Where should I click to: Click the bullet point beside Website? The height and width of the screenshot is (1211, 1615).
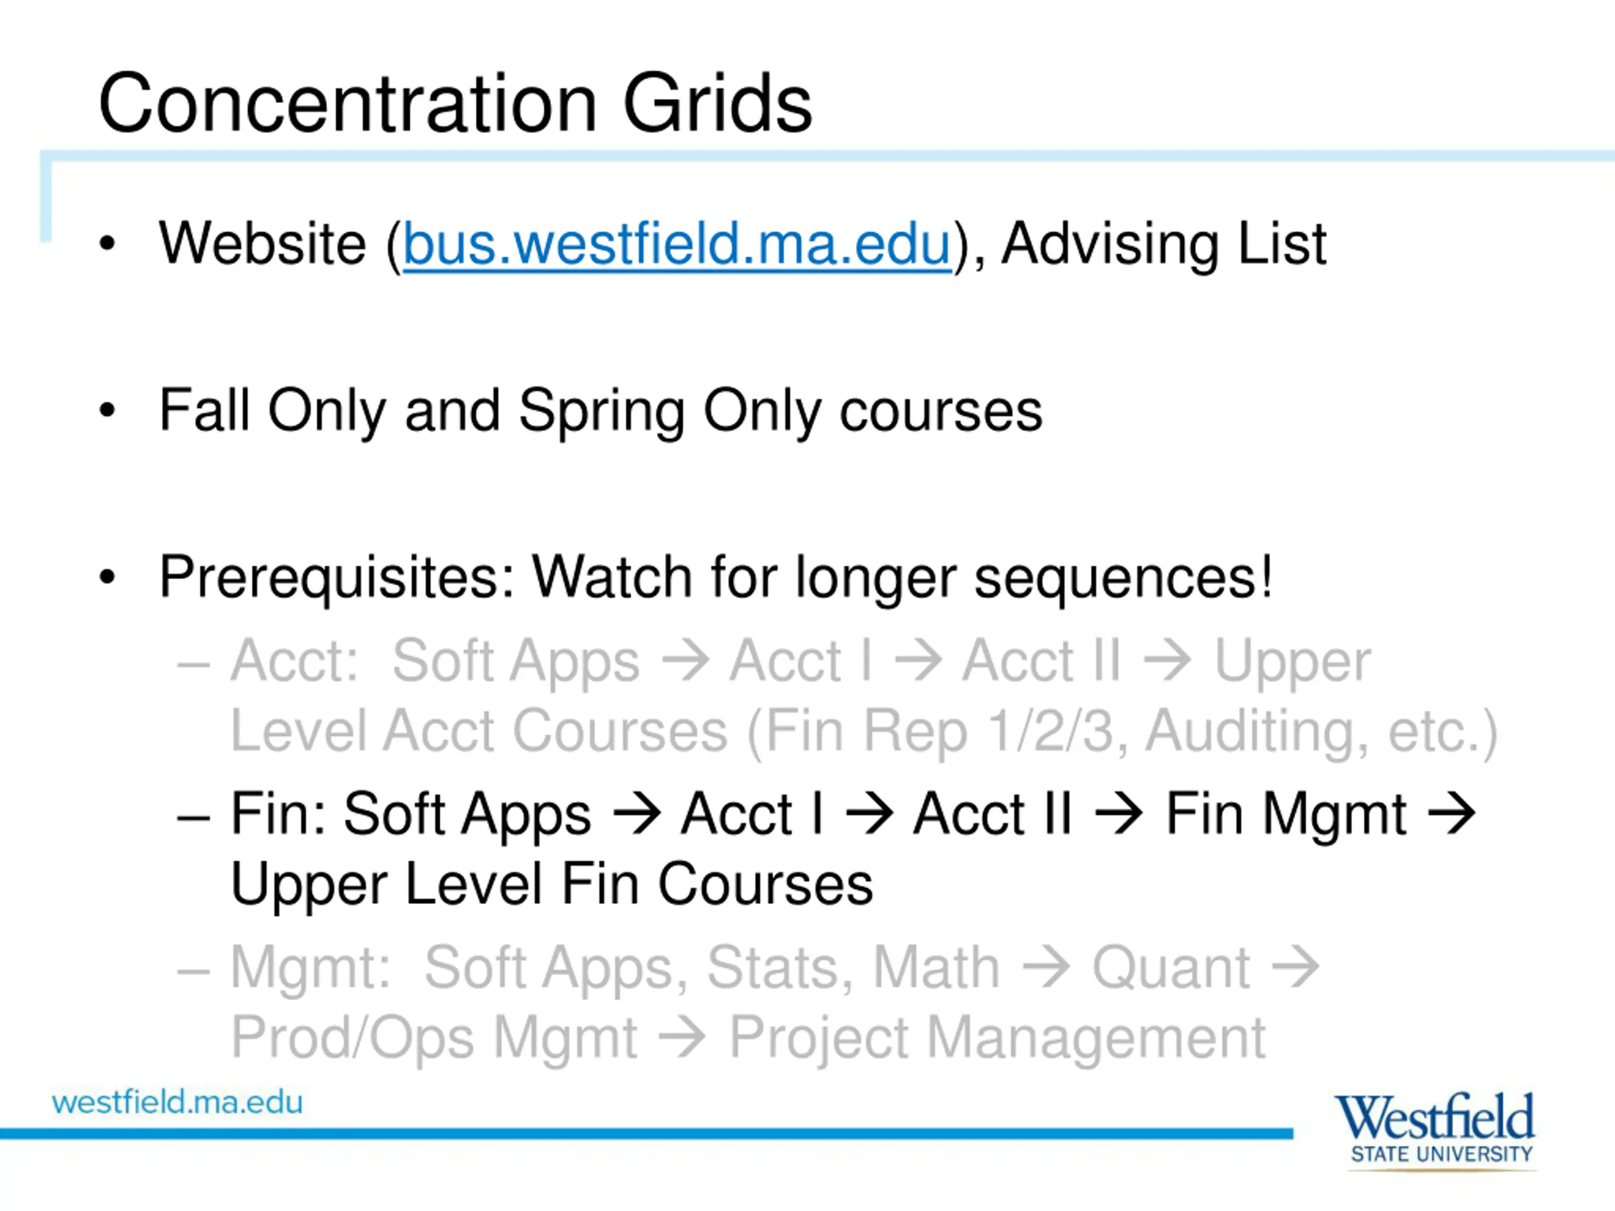107,243
